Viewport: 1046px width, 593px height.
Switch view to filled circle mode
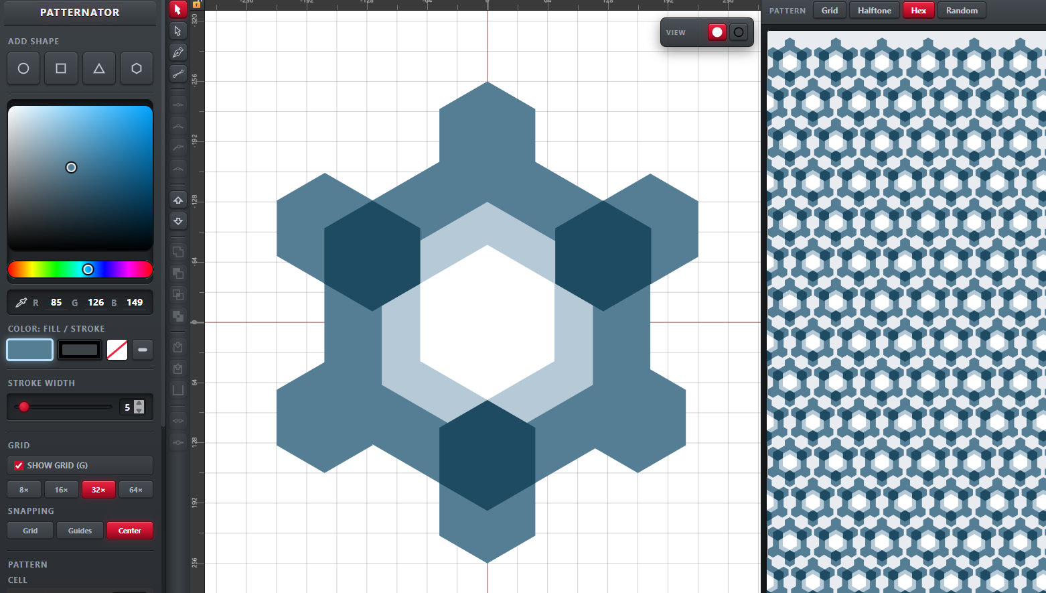click(717, 32)
